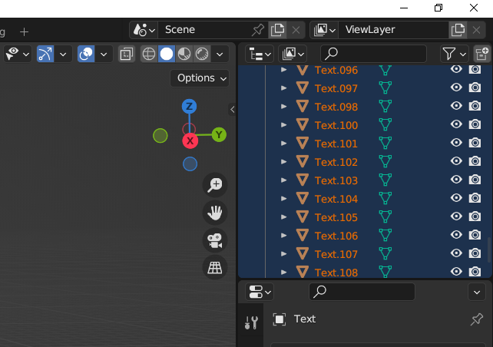The height and width of the screenshot is (347, 493).
Task: Delete the Scene with X button
Action: tap(296, 30)
